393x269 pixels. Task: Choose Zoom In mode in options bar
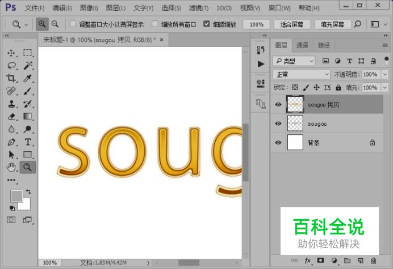coord(42,24)
